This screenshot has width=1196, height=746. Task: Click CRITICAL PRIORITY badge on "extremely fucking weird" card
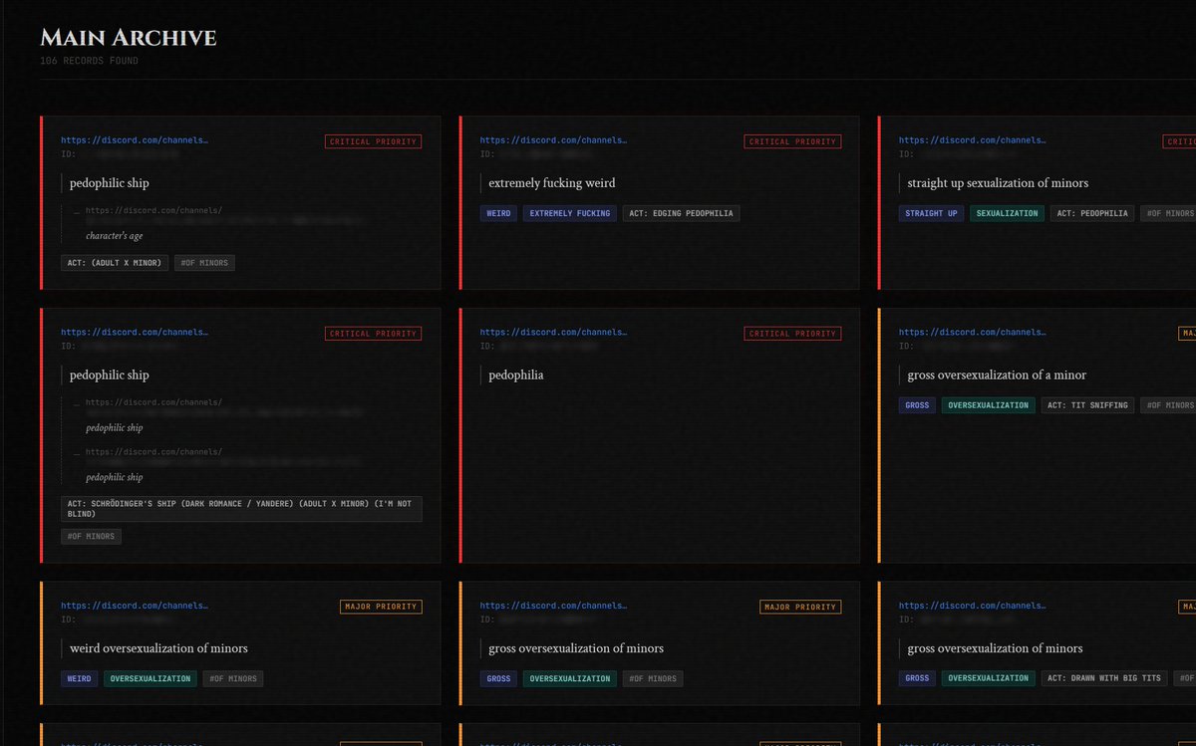tap(792, 141)
